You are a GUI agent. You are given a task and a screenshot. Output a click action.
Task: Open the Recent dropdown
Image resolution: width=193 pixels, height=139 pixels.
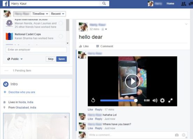pyautogui.click(x=57, y=14)
